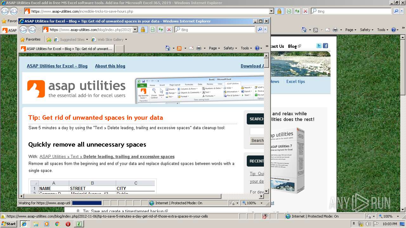Open 'ASAP Utilities for Excel – Blog' link

click(x=57, y=66)
